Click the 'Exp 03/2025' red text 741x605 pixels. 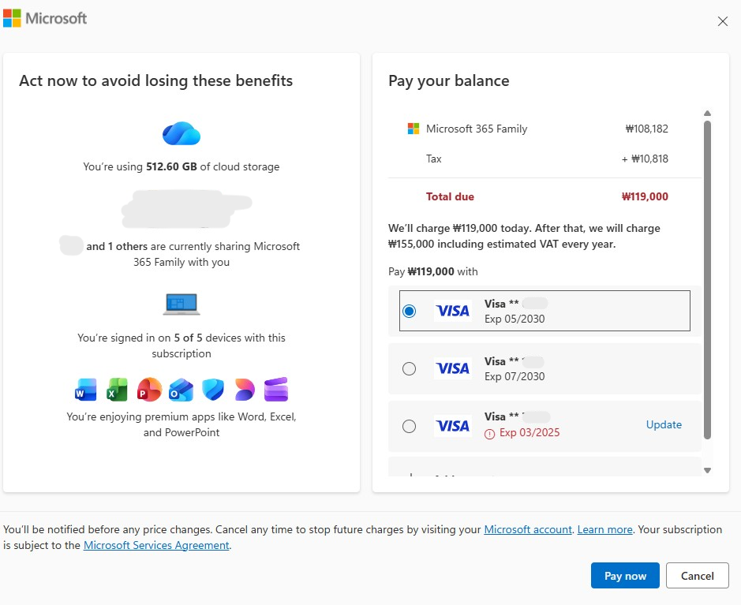530,432
